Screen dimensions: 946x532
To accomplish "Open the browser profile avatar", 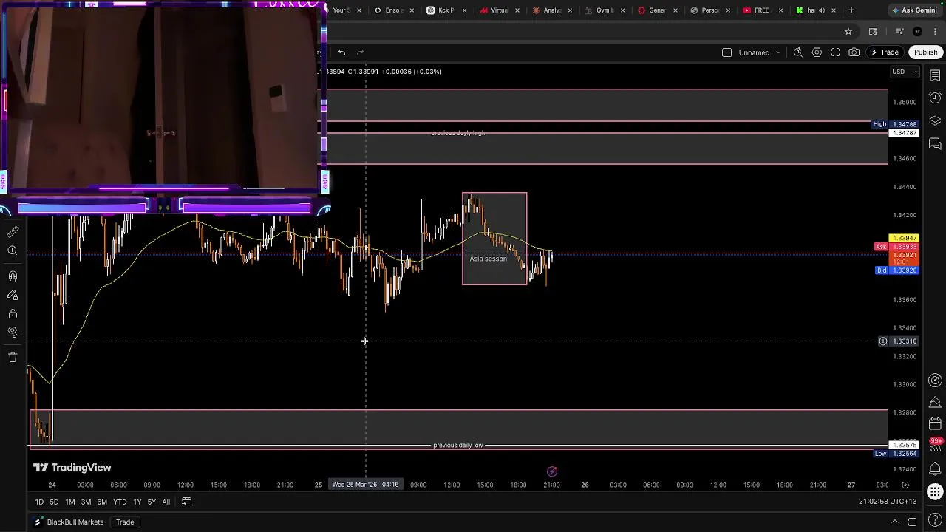I will [917, 32].
